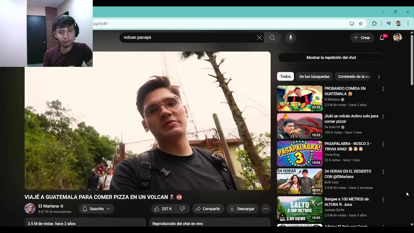
Task: Open Chrome profile avatar
Action: [x=398, y=24]
